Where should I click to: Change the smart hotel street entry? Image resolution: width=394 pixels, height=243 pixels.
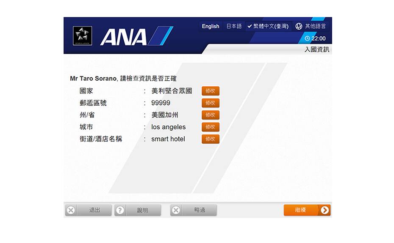point(210,139)
